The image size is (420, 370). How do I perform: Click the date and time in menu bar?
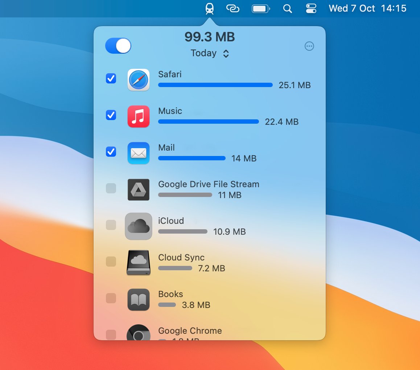pyautogui.click(x=367, y=9)
